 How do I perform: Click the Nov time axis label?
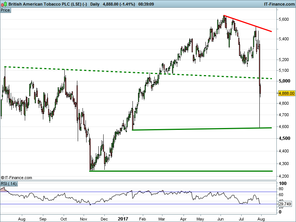coord(84,219)
